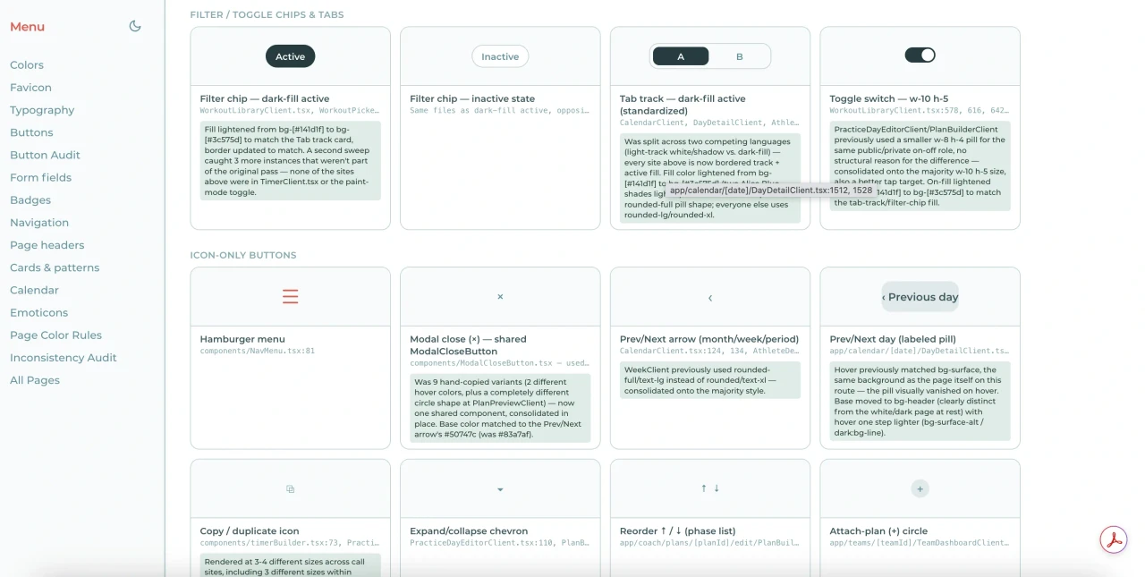Click the 'Toggle switch — w-10 h-5' title
This screenshot has width=1145, height=577.
[891, 98]
